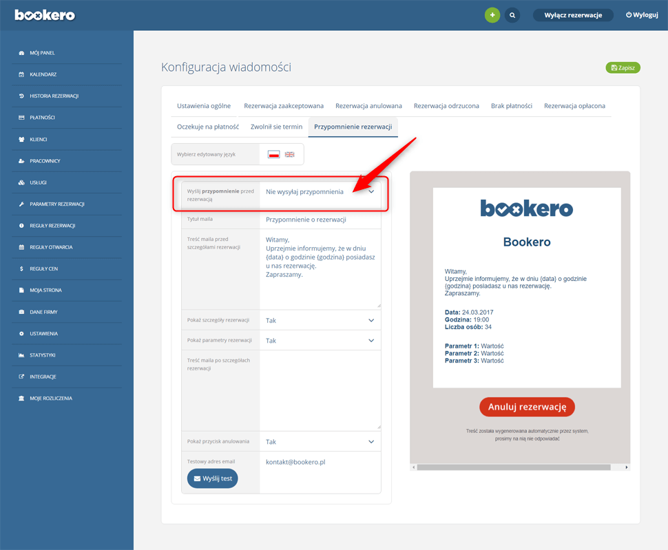Screen dimensions: 668x550
Task: Click the search magnifier icon in header
Action: [512, 15]
